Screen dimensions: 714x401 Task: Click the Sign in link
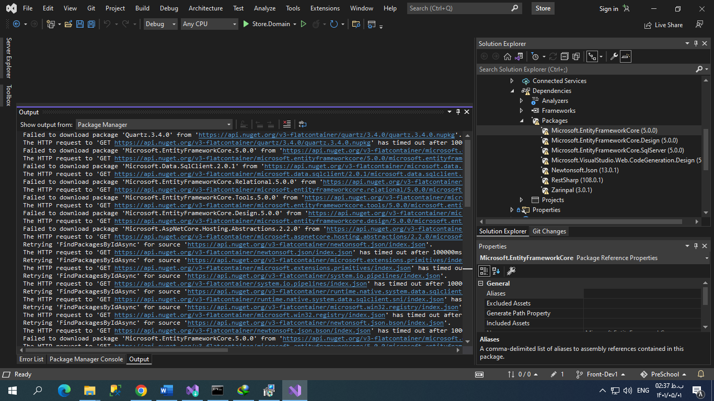(x=608, y=9)
